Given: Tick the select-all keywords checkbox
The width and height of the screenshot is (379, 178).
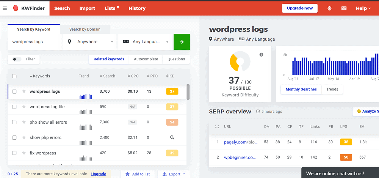Looking at the screenshot, I should click(14, 76).
